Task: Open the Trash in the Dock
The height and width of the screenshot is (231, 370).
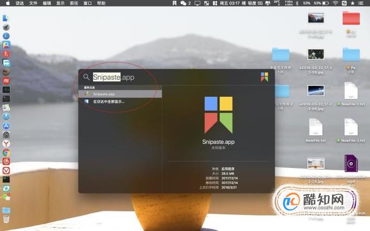Action: [x=6, y=219]
